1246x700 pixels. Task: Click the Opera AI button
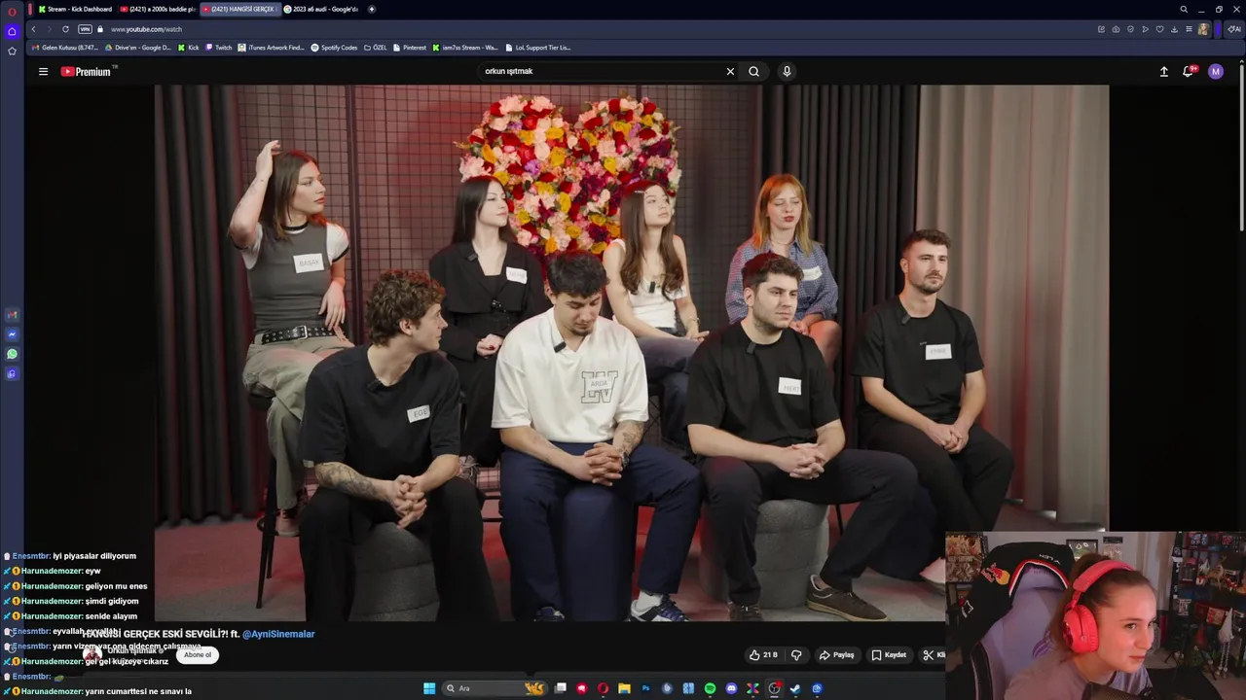click(1234, 29)
